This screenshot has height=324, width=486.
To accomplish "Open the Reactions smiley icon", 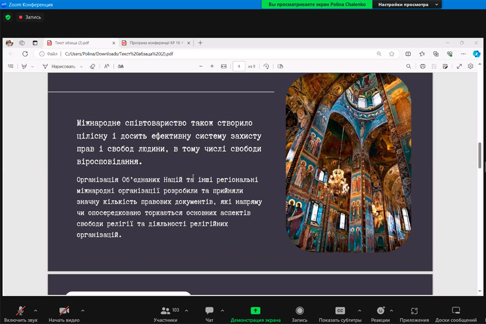I will click(381, 311).
